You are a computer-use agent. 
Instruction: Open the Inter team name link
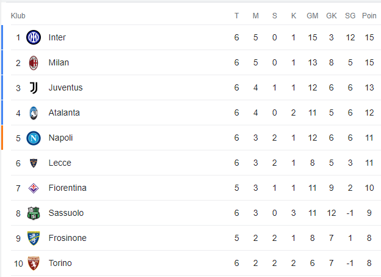[x=57, y=37]
